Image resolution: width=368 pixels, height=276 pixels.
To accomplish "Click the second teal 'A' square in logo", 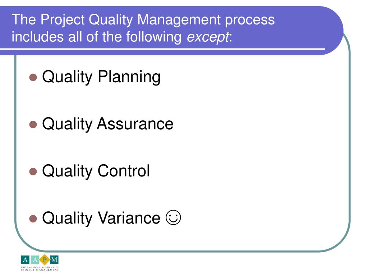I will pyautogui.click(x=35, y=260).
